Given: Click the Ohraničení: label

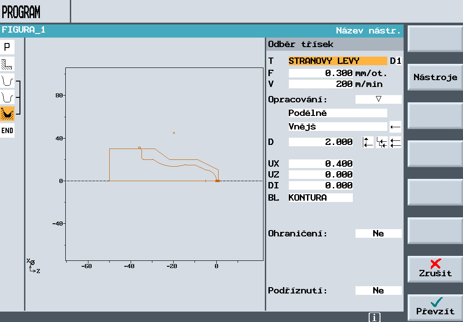Looking at the screenshot, I should click(297, 234).
